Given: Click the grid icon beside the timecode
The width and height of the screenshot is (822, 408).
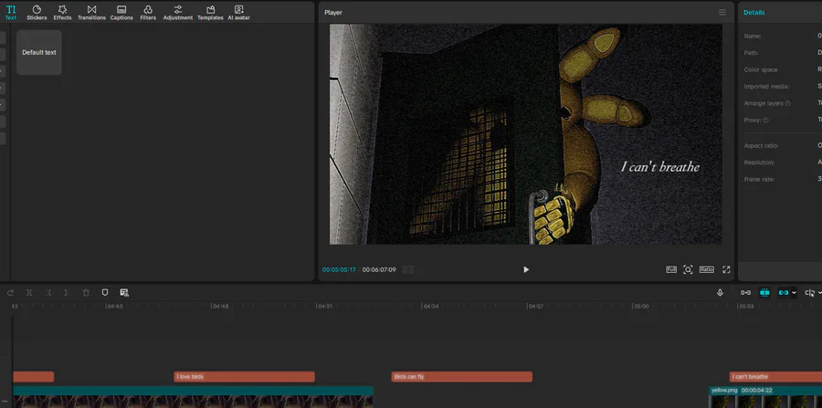Looking at the screenshot, I should [408, 270].
